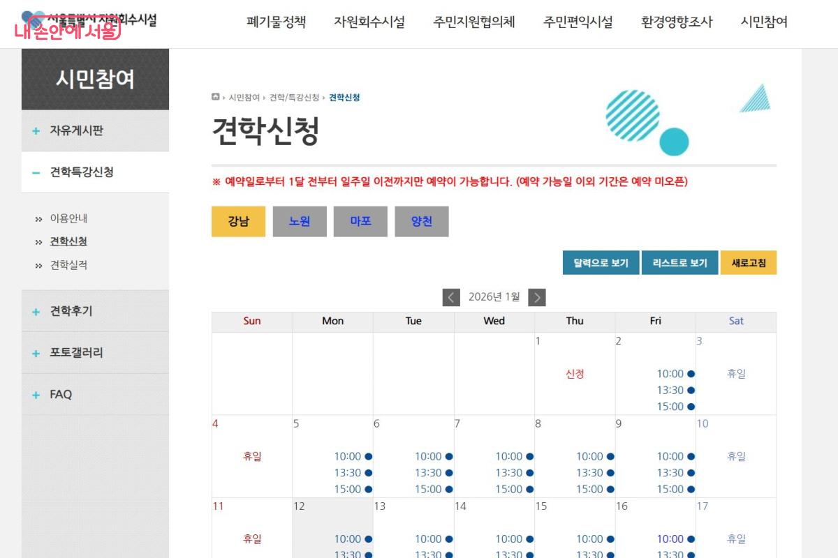This screenshot has width=838, height=558.
Task: Open the 폐기물정책 menu
Action: point(275,22)
